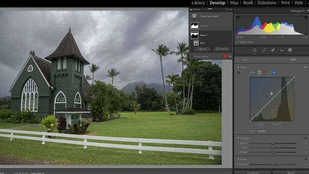Open overlay options three-dots menu

[x=230, y=57]
